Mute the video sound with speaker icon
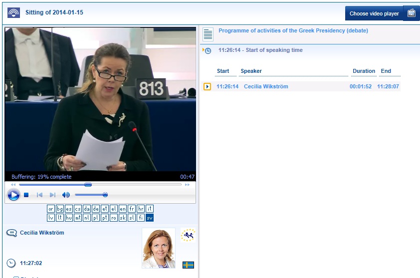Image resolution: width=420 pixels, height=278 pixels. tap(66, 195)
